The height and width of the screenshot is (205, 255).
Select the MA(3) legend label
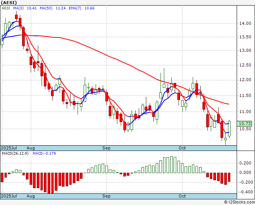tap(18, 8)
